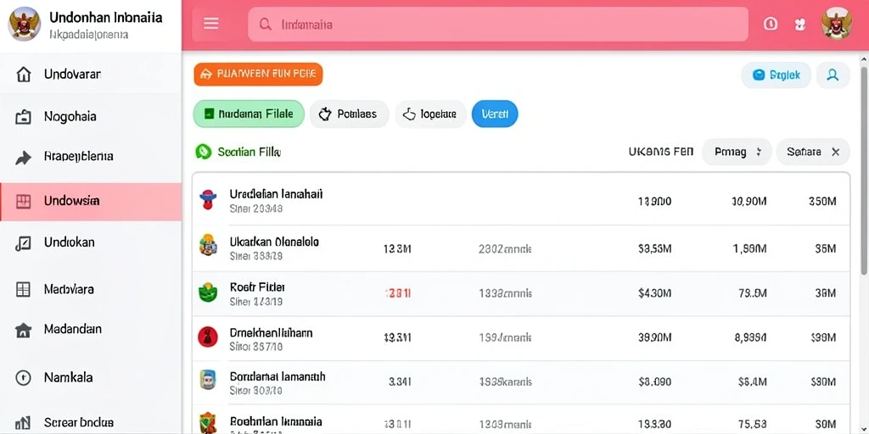869x434 pixels.
Task: Click the house icon beside Madandain
Action: pyautogui.click(x=23, y=331)
